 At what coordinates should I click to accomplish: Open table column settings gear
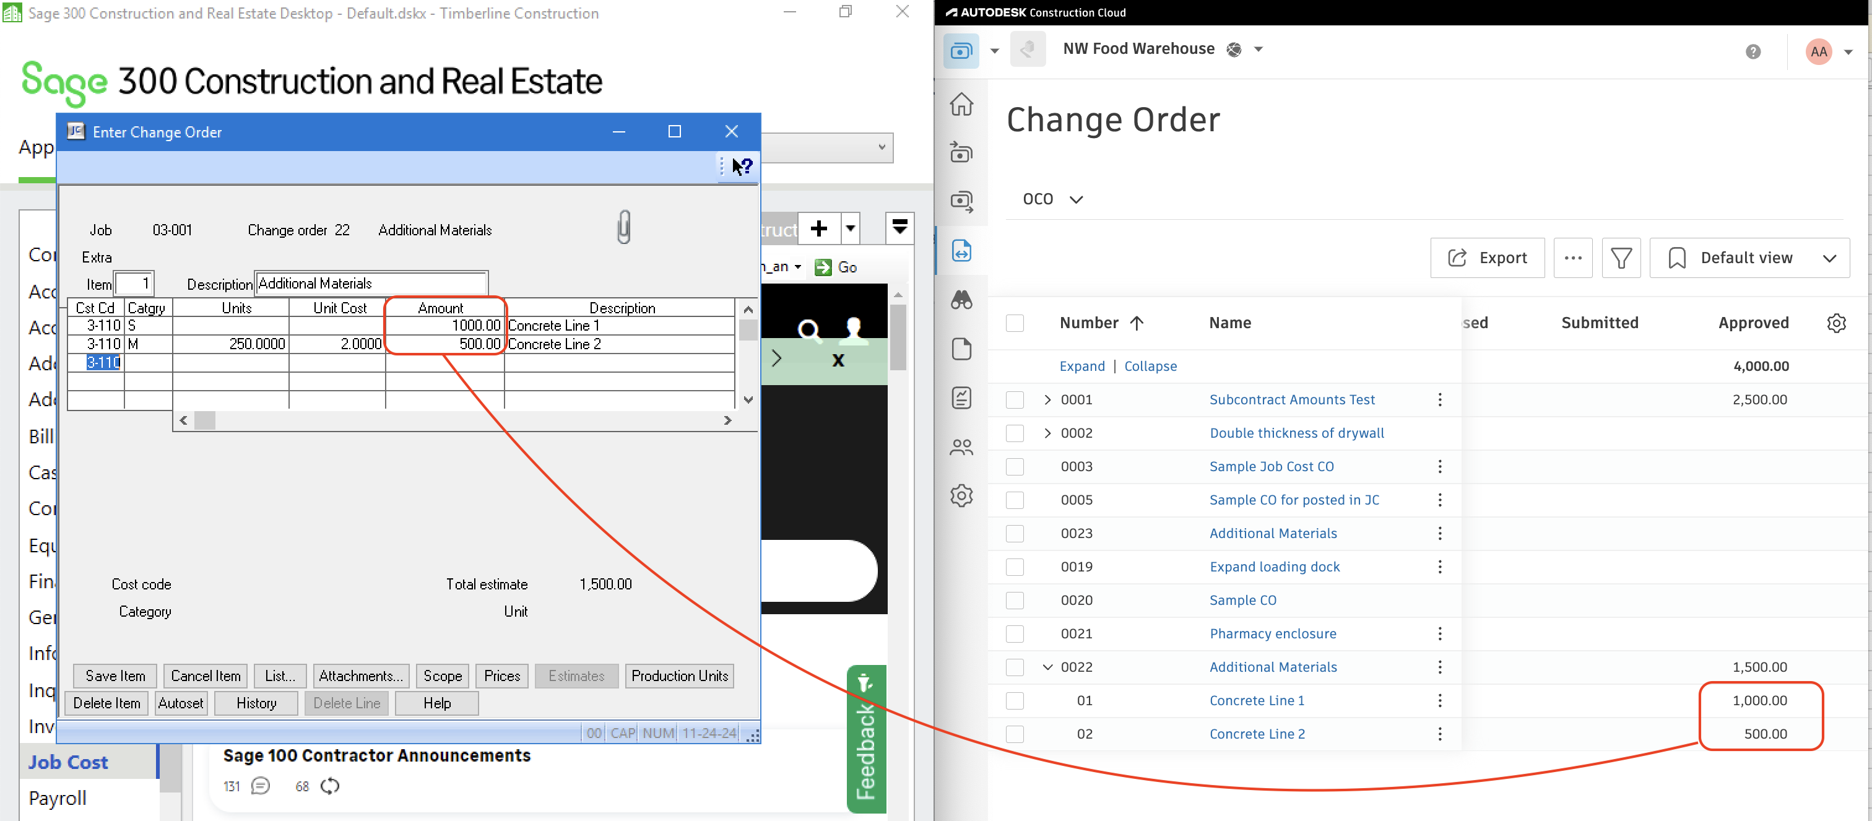1835,323
